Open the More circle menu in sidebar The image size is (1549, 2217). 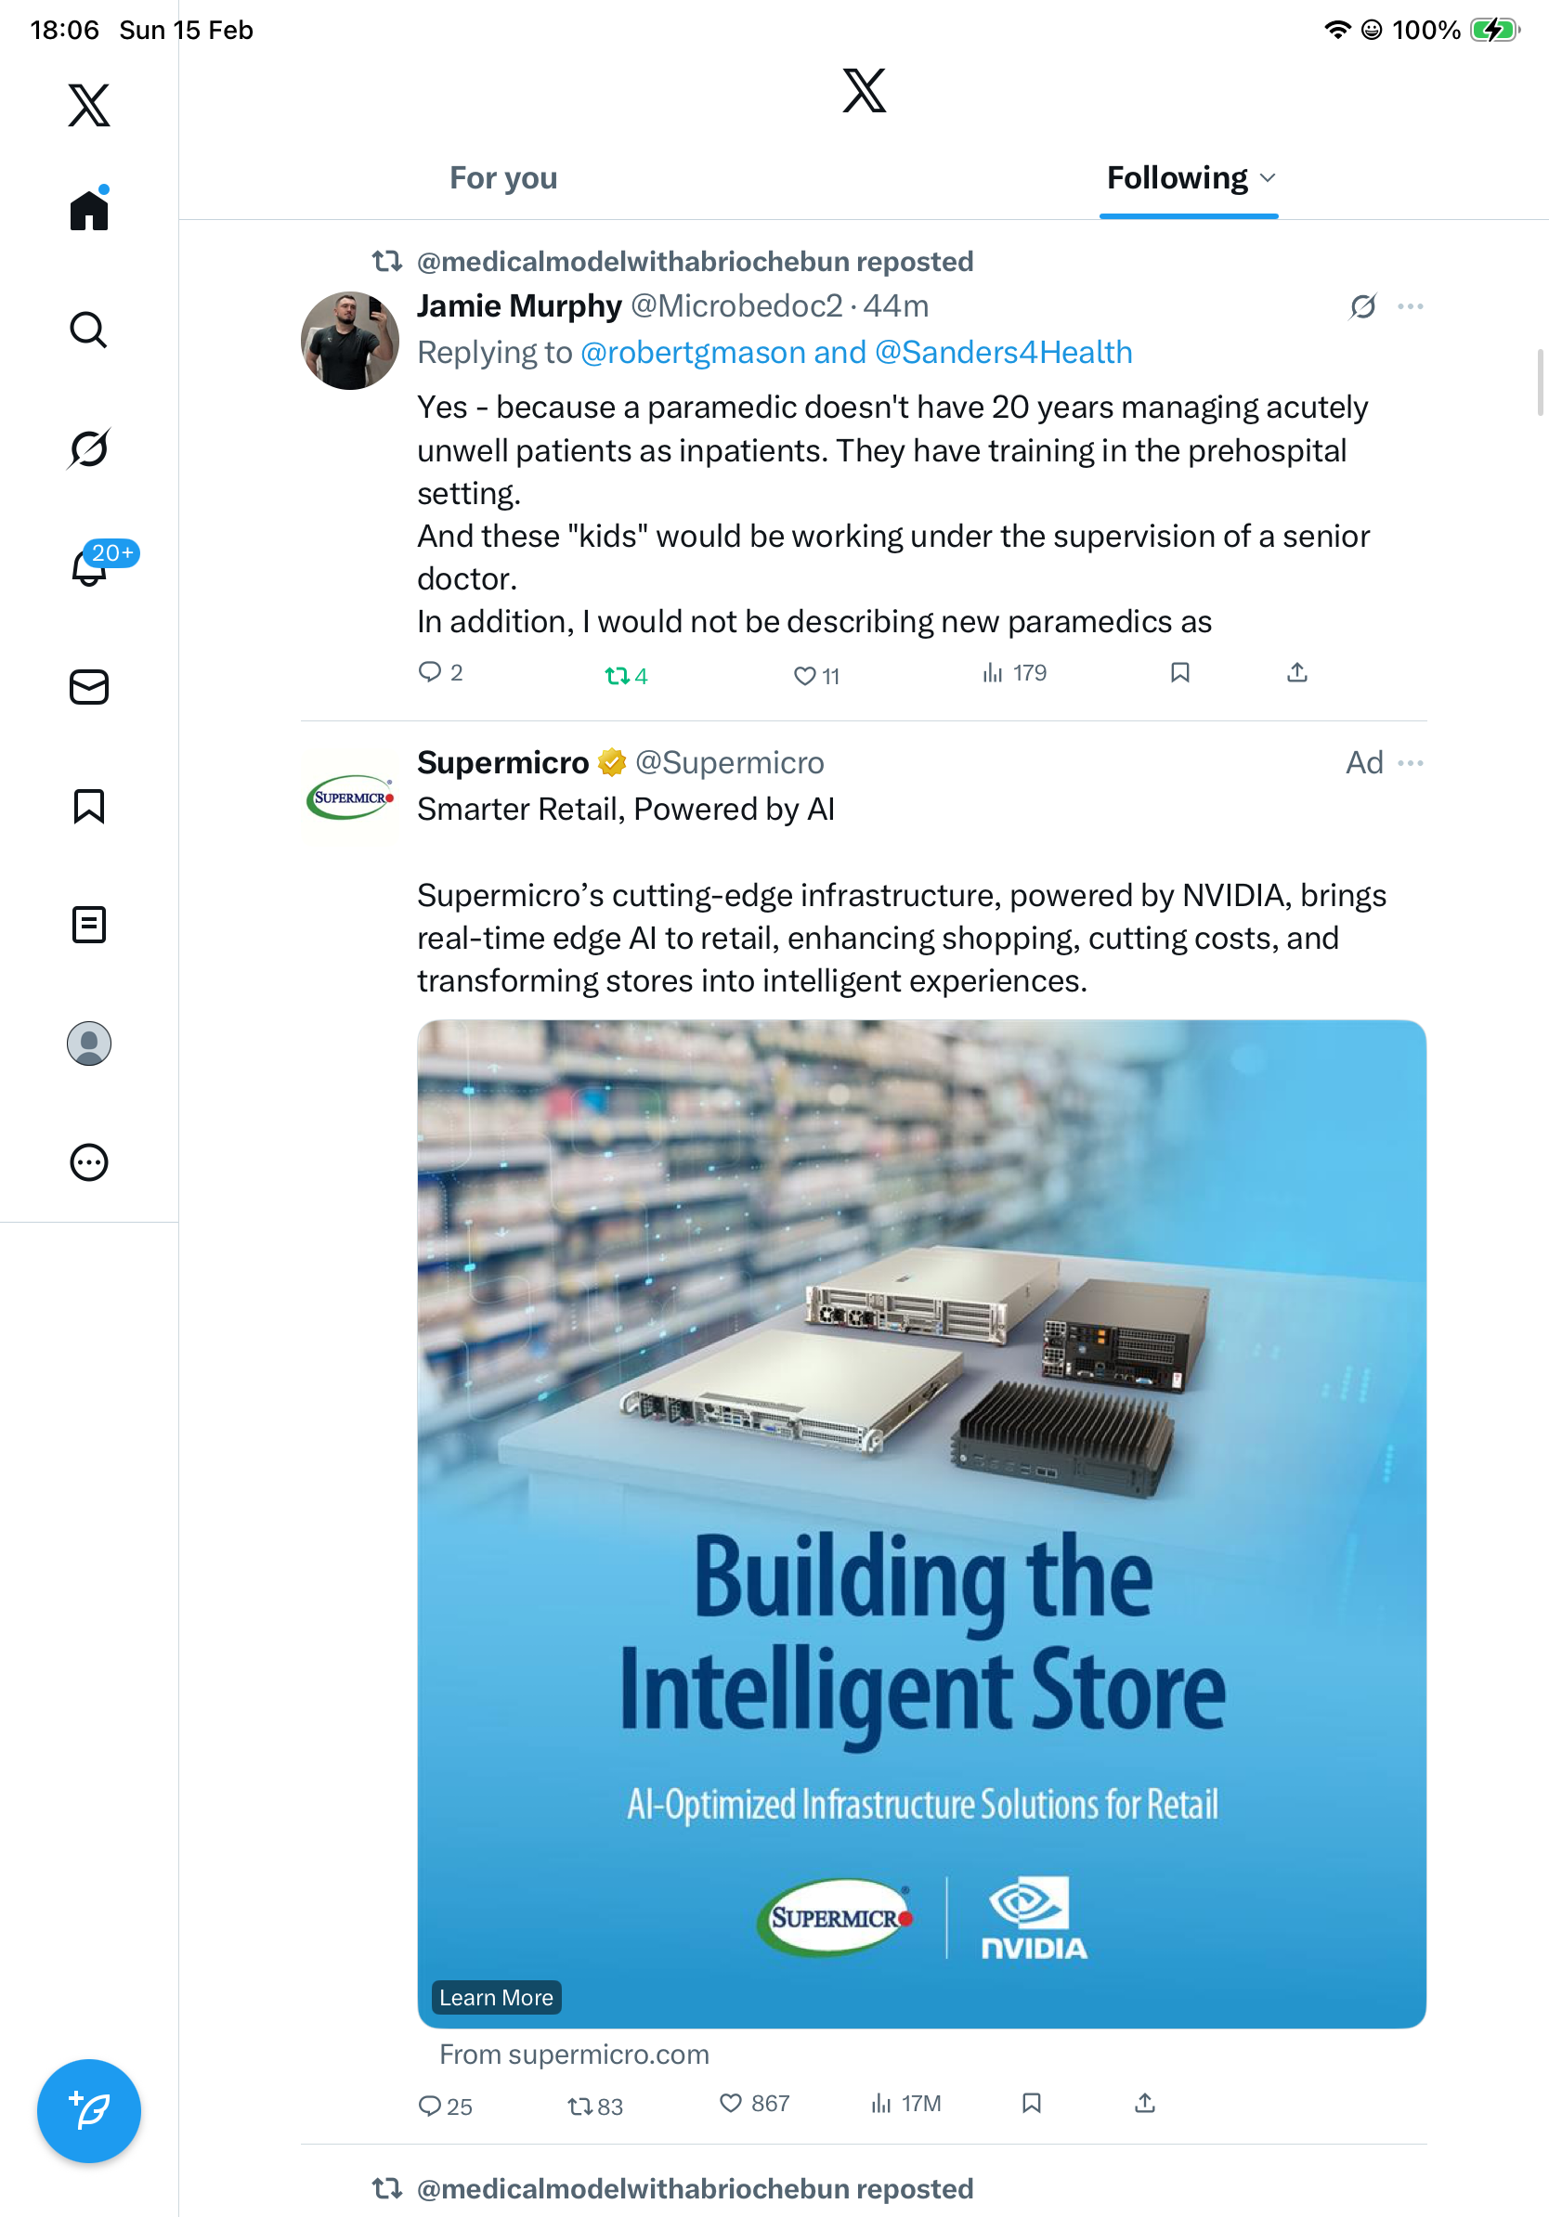[x=88, y=1161]
